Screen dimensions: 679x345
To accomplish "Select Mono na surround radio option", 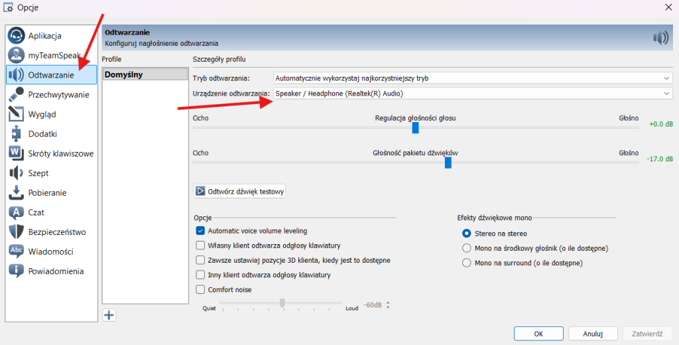I will [466, 263].
